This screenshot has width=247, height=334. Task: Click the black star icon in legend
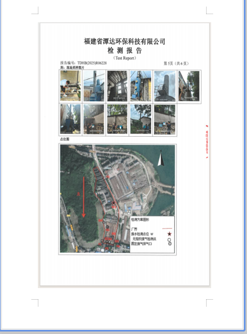[169, 234]
